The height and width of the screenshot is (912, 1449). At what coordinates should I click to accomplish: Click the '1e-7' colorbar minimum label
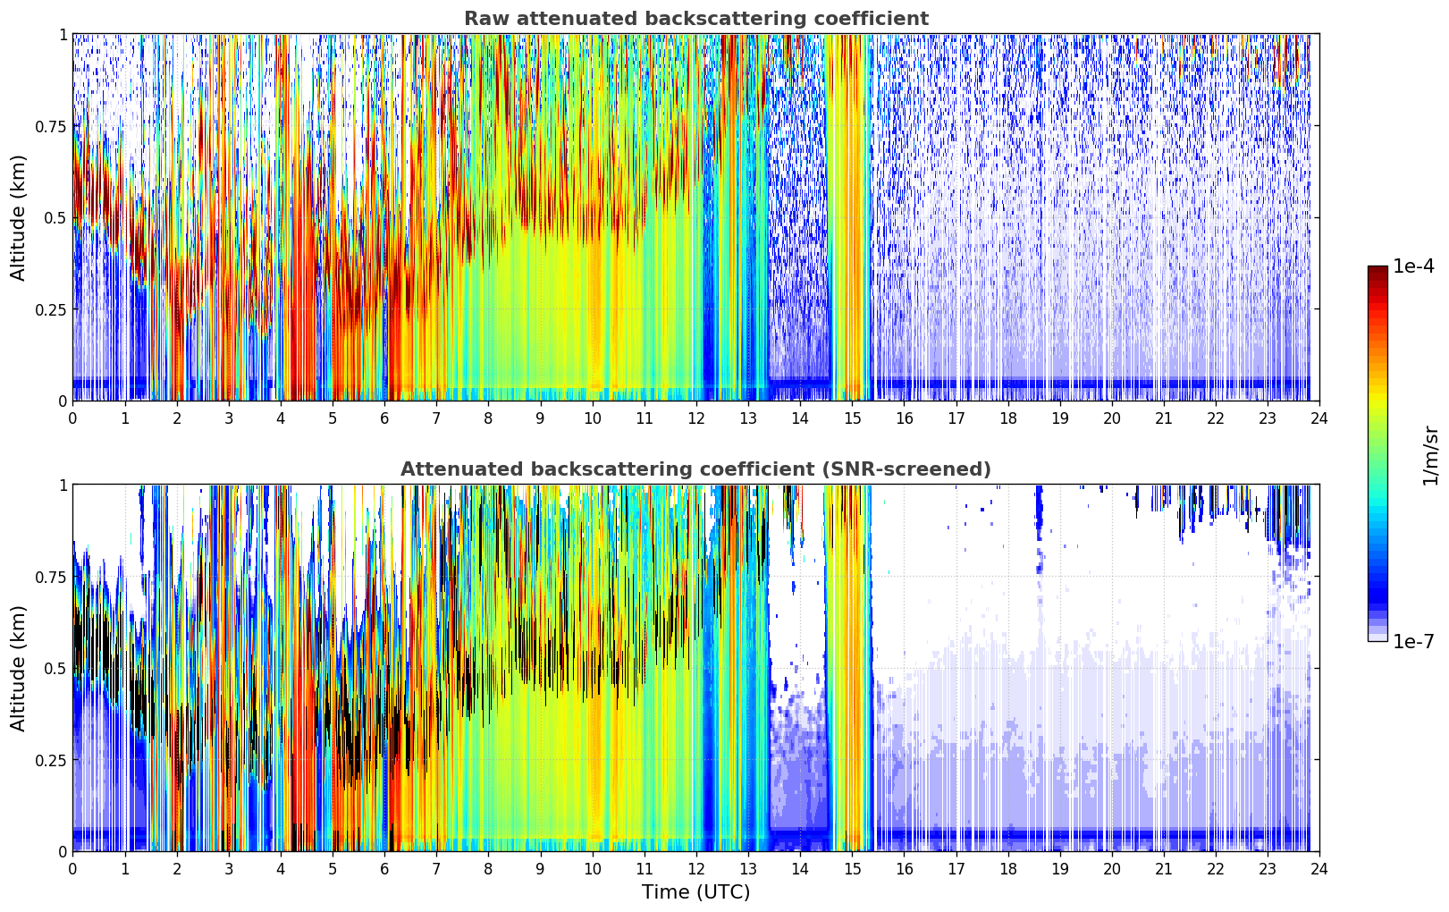pyautogui.click(x=1413, y=641)
